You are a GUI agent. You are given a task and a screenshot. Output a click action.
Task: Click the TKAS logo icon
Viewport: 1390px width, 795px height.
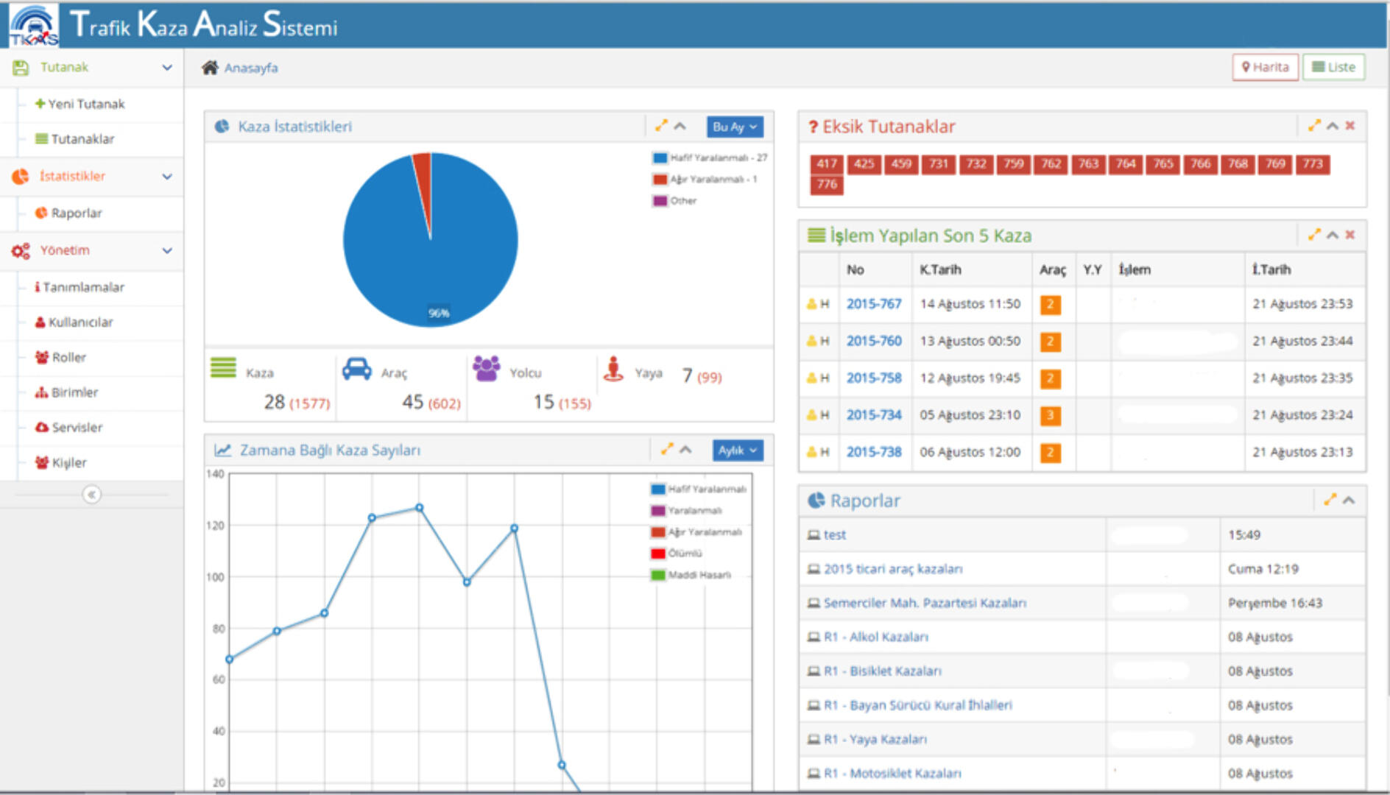(x=34, y=25)
